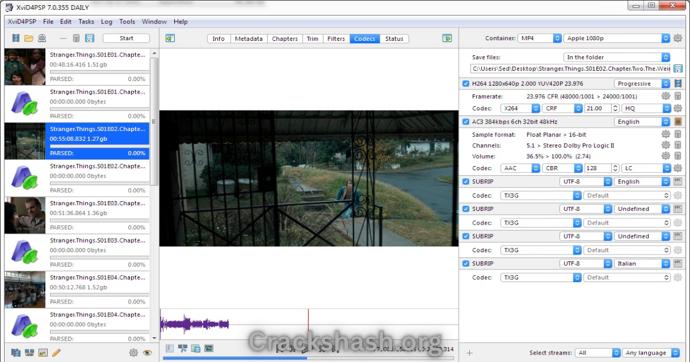Viewport: 690px width, 362px height.
Task: Click the top-left toolbar calculator icon
Action: point(76,38)
